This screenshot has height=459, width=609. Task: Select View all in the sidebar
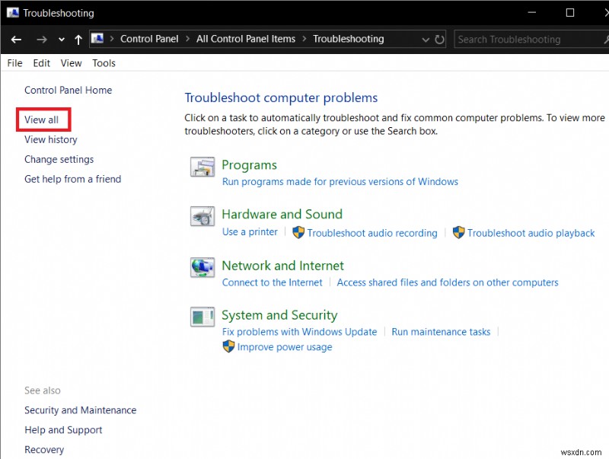tap(42, 120)
